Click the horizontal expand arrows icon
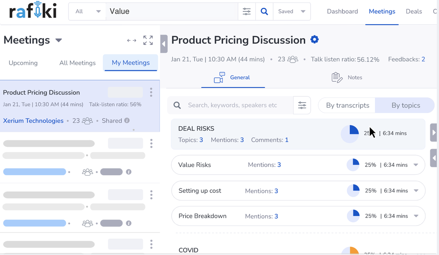439x255 pixels. pos(132,40)
